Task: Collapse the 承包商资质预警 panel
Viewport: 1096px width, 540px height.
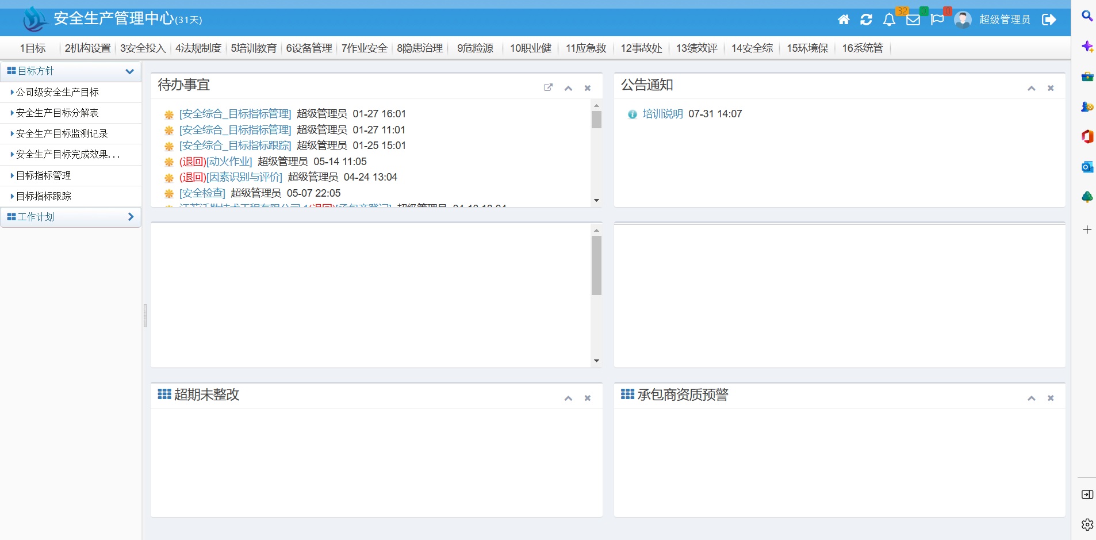Action: pos(1031,398)
